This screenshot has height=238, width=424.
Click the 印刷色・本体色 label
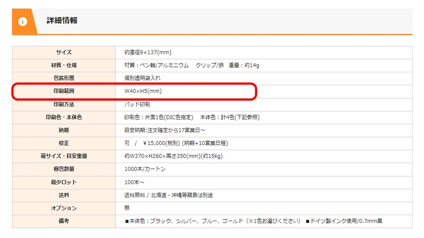[x=64, y=117]
